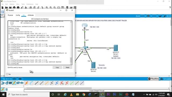Switch to the CLI tab in Router0
172x97 pixels.
pos(24,15)
